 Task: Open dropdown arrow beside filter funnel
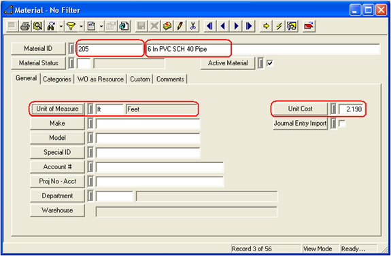[x=81, y=26]
